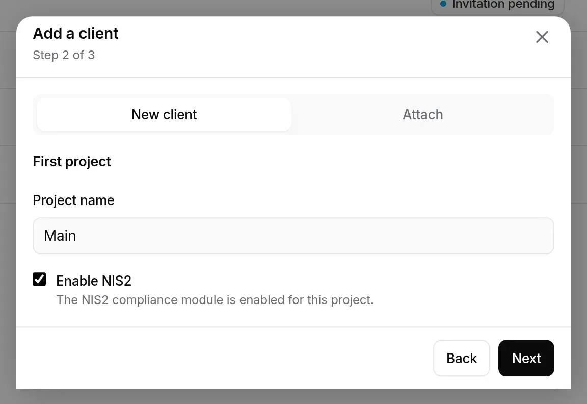587x404 pixels.
Task: Click the blue dot in Invitation pending badge
Action: (x=443, y=4)
